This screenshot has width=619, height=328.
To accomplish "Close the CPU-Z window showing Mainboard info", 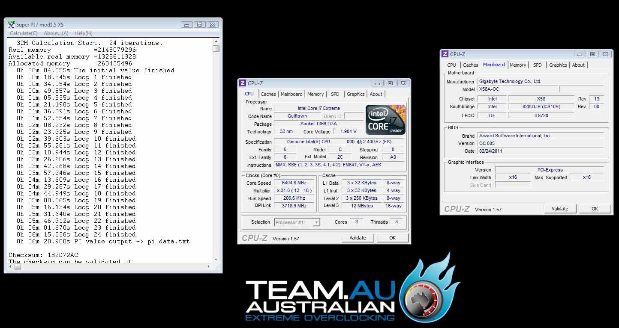I will click(605, 54).
